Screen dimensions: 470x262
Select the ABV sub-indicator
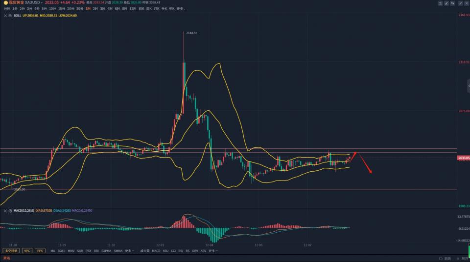pyautogui.click(x=203, y=251)
